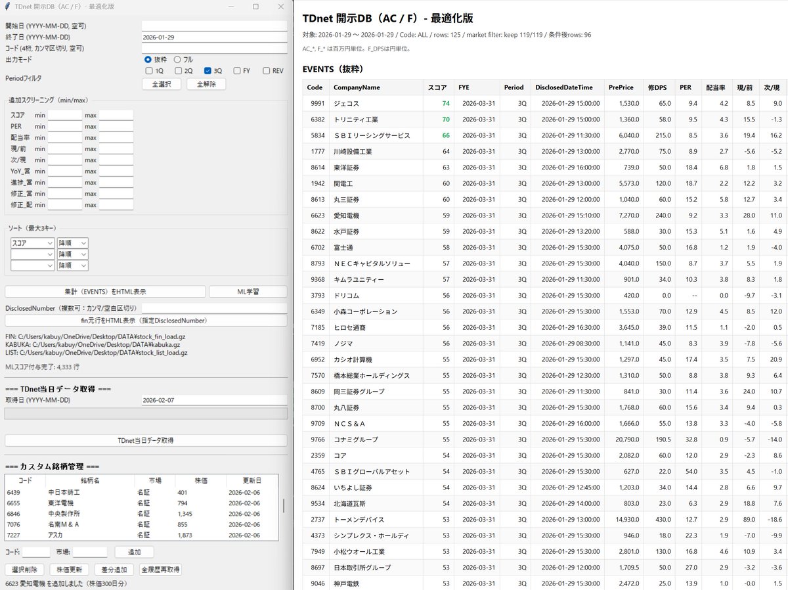Click the 選択削除 button

pos(24,569)
